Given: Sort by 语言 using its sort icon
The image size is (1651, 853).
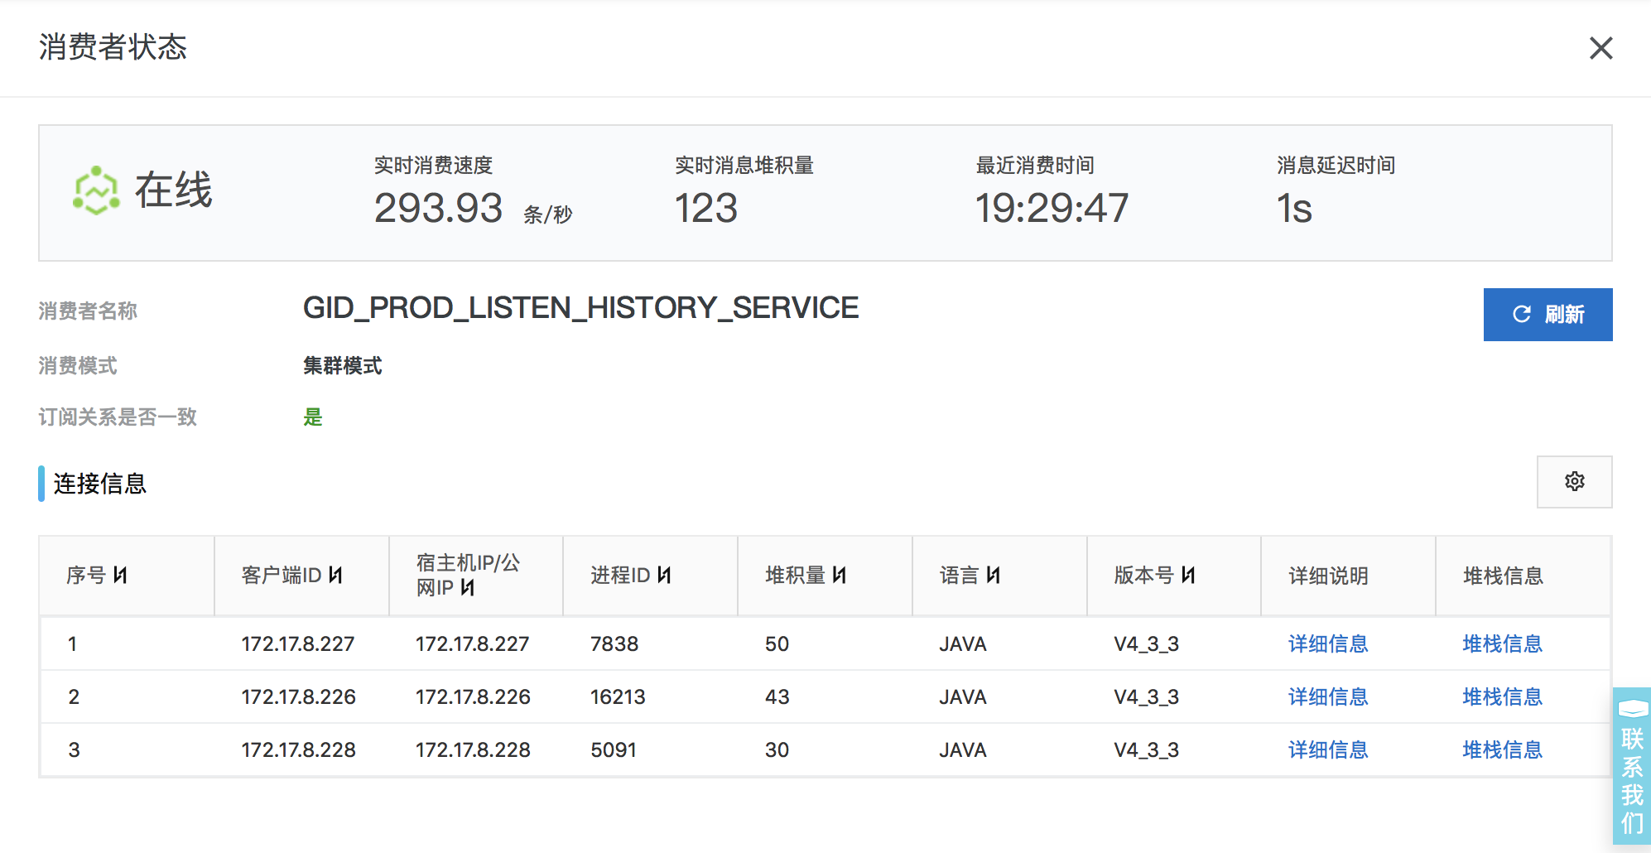Looking at the screenshot, I should [x=994, y=575].
